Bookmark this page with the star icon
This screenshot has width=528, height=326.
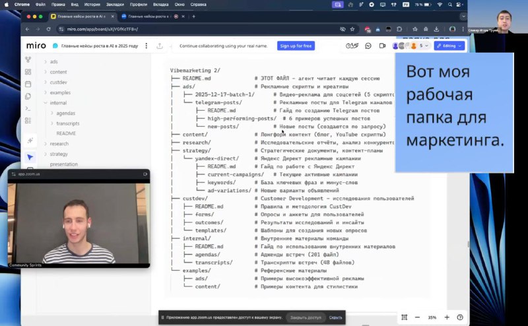[x=352, y=29]
